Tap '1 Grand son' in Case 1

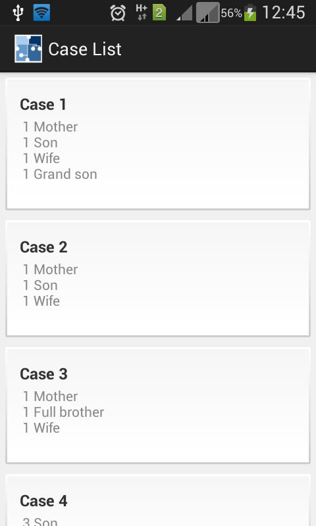tap(60, 174)
